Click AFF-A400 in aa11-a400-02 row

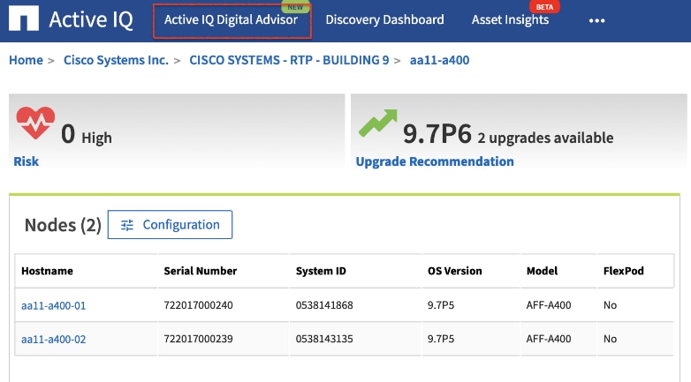549,339
